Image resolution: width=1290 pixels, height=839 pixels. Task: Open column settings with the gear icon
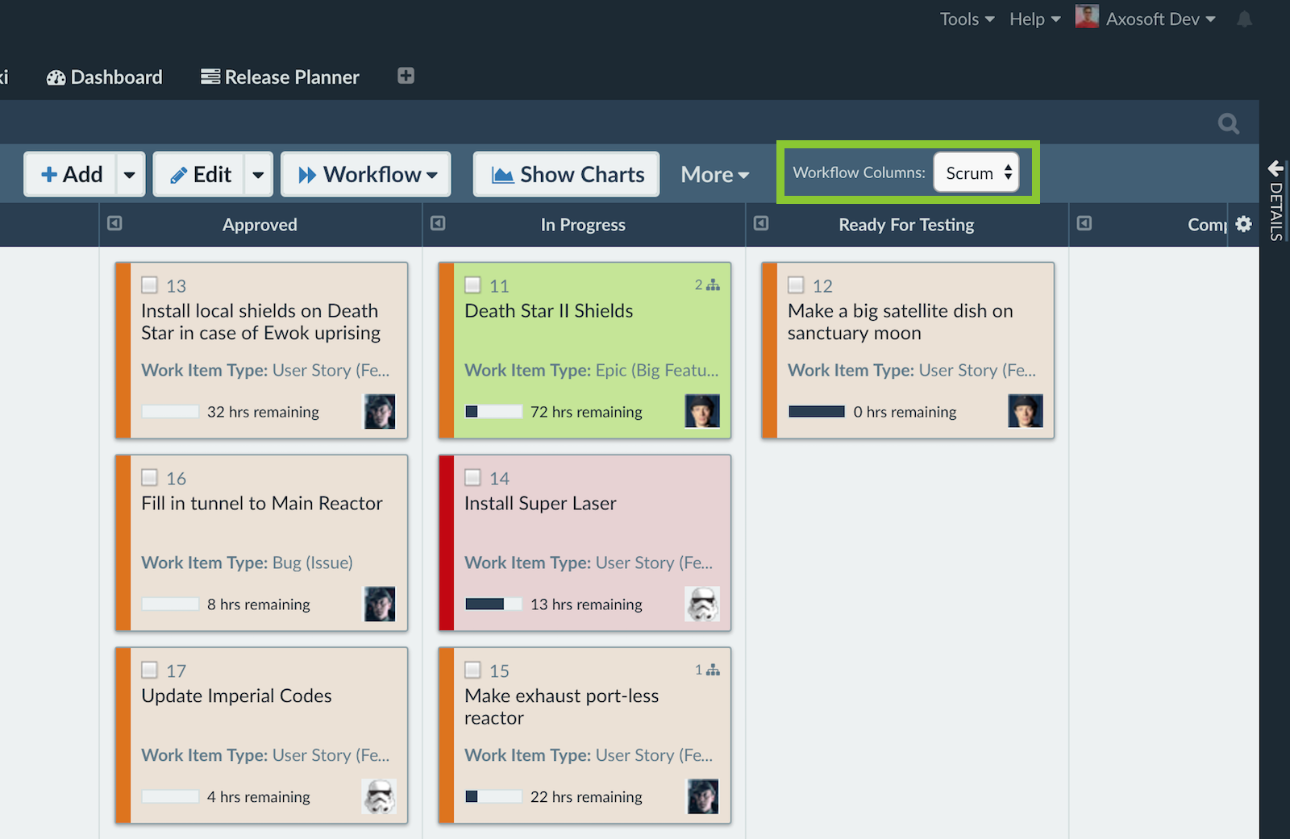click(1244, 225)
